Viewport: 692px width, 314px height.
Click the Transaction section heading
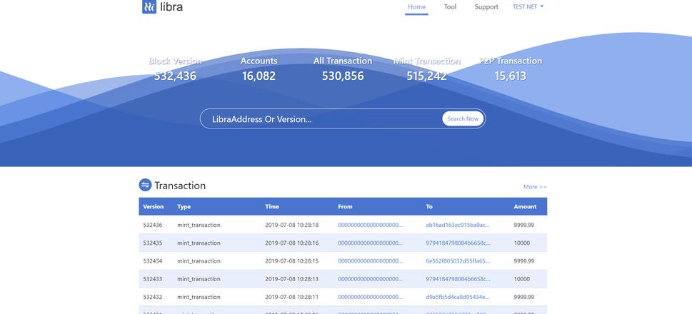point(180,186)
